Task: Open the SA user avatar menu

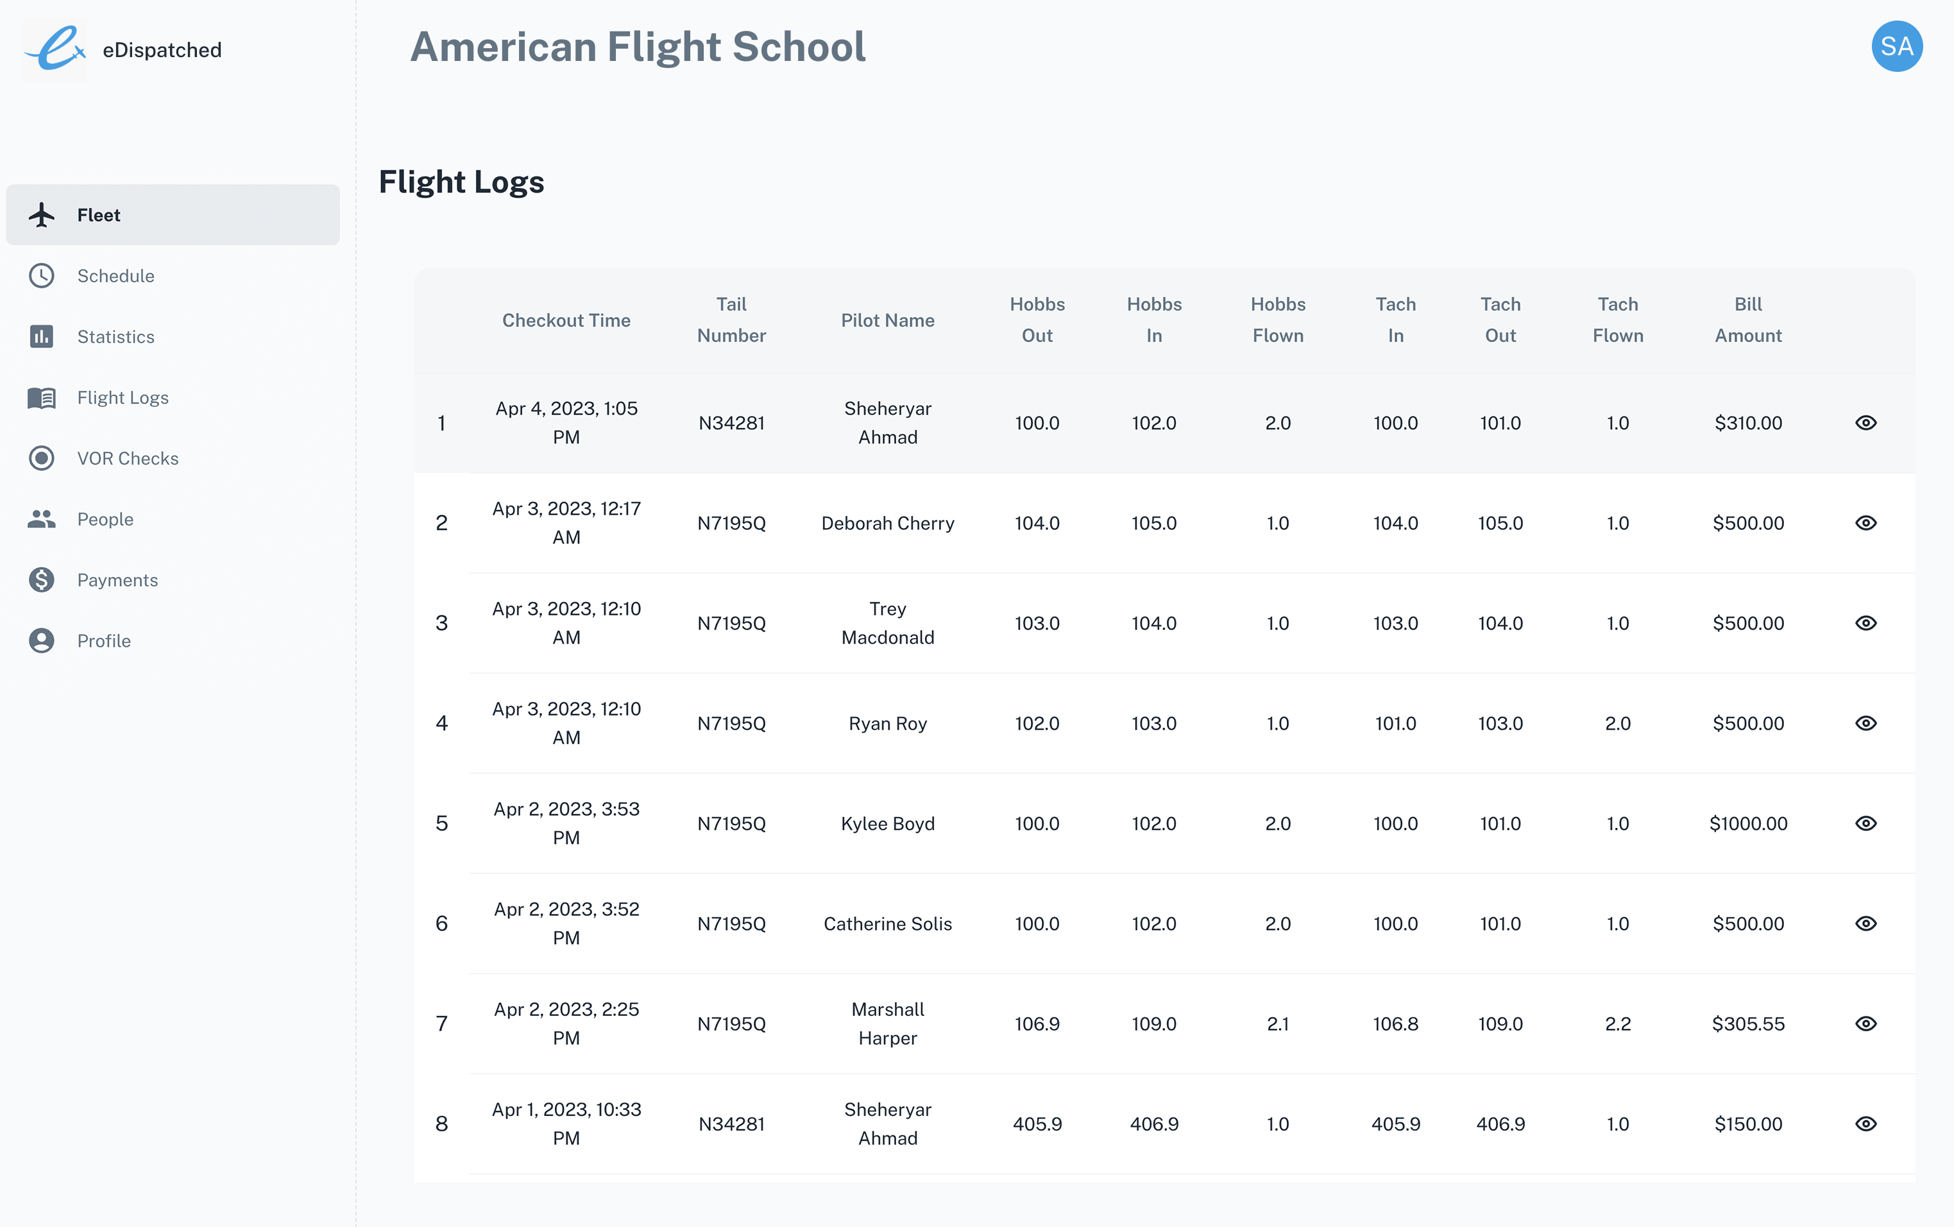Action: pyautogui.click(x=1896, y=46)
